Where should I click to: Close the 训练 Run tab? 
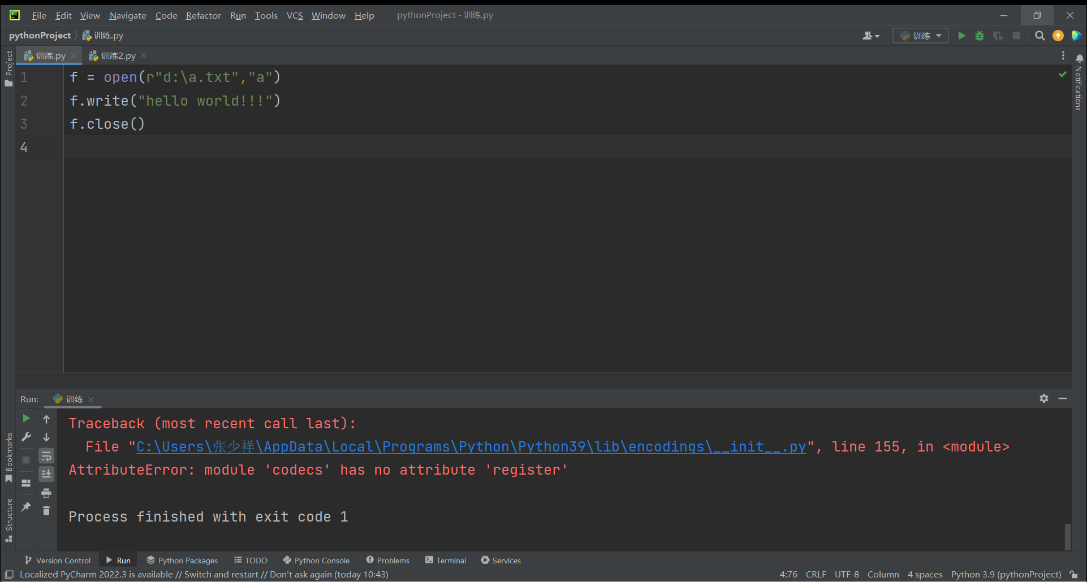coord(91,399)
